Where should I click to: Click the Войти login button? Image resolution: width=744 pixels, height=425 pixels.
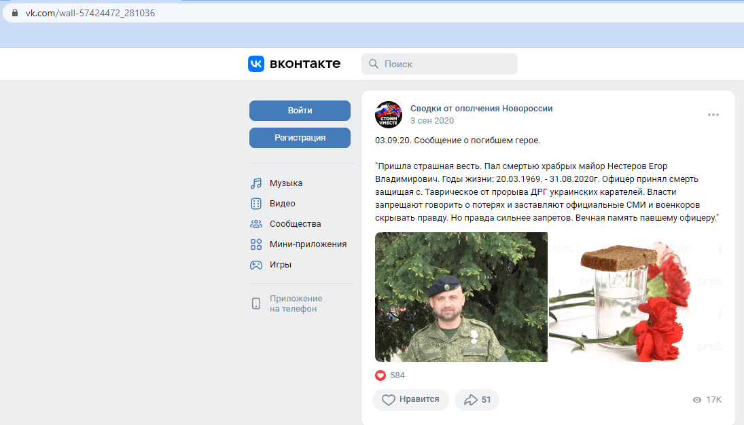(300, 111)
